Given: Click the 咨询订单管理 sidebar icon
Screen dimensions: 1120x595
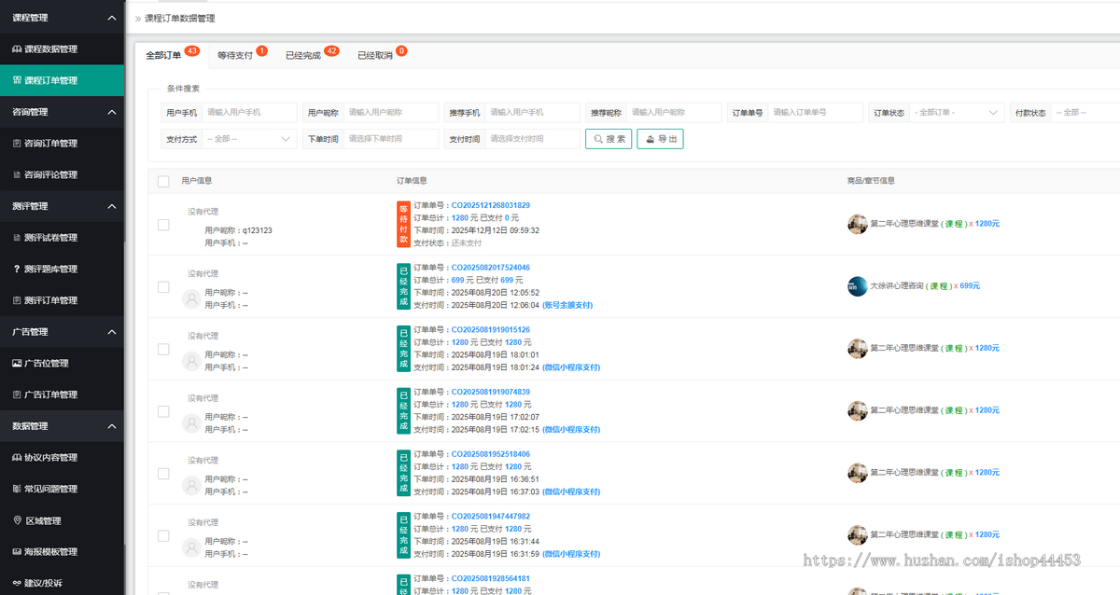Looking at the screenshot, I should (17, 144).
